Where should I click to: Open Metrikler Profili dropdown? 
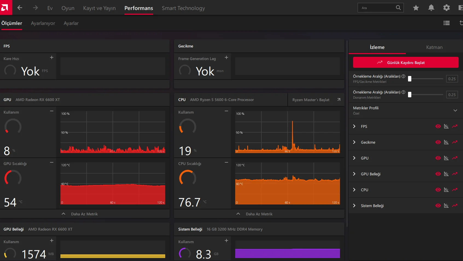(x=406, y=110)
